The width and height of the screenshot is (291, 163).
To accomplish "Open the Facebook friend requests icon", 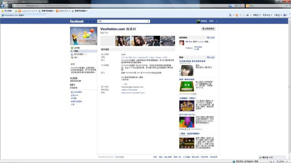I will point(86,21).
